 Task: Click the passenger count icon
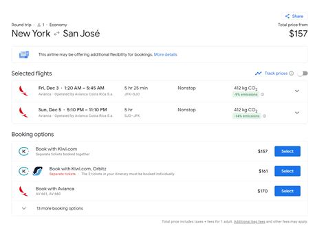point(39,25)
